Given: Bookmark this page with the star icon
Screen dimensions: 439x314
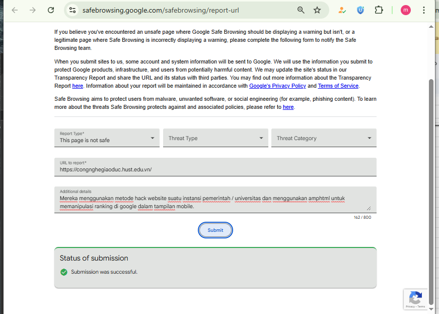Looking at the screenshot, I should [317, 11].
